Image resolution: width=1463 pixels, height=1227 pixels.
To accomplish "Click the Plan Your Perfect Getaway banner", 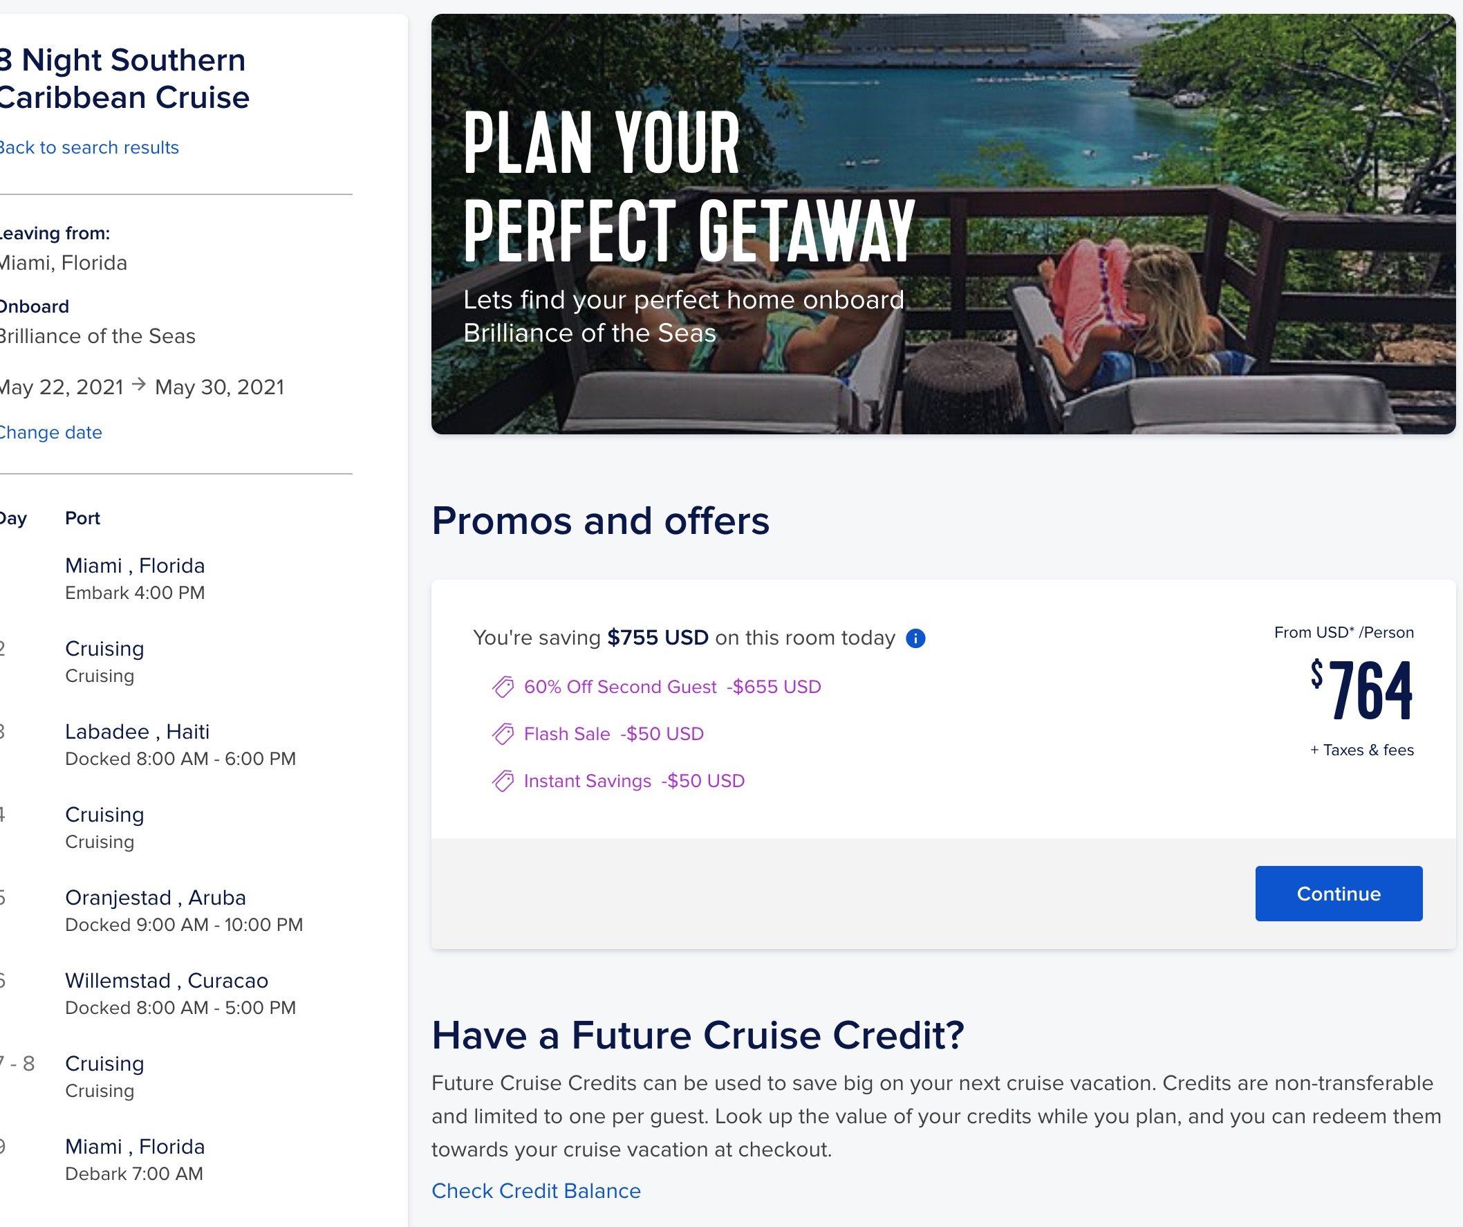I will pyautogui.click(x=943, y=223).
